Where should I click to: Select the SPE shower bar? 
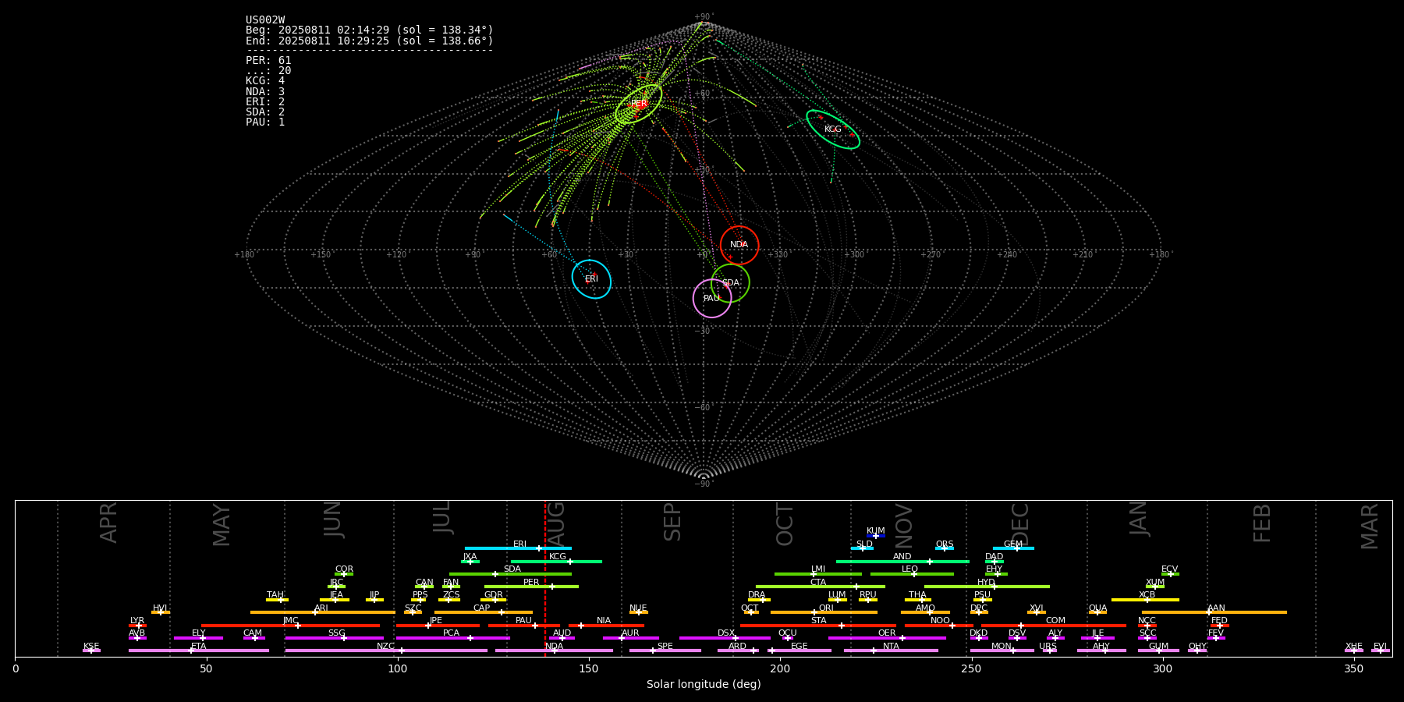[x=665, y=651]
